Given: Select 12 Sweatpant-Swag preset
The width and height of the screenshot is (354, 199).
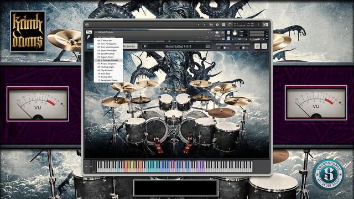Looking at the screenshot, I should pyautogui.click(x=108, y=80).
